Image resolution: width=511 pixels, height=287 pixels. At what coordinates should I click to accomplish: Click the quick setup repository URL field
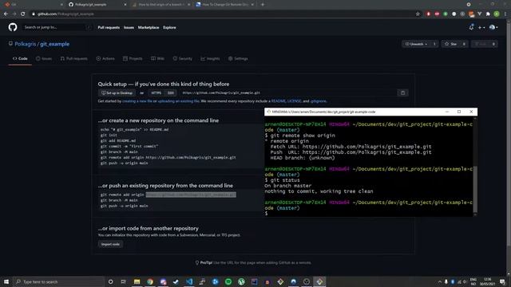click(x=288, y=93)
